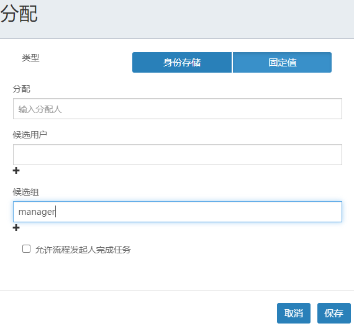Focus the empty 候选用户 input box
The height and width of the screenshot is (326, 354).
coord(178,155)
